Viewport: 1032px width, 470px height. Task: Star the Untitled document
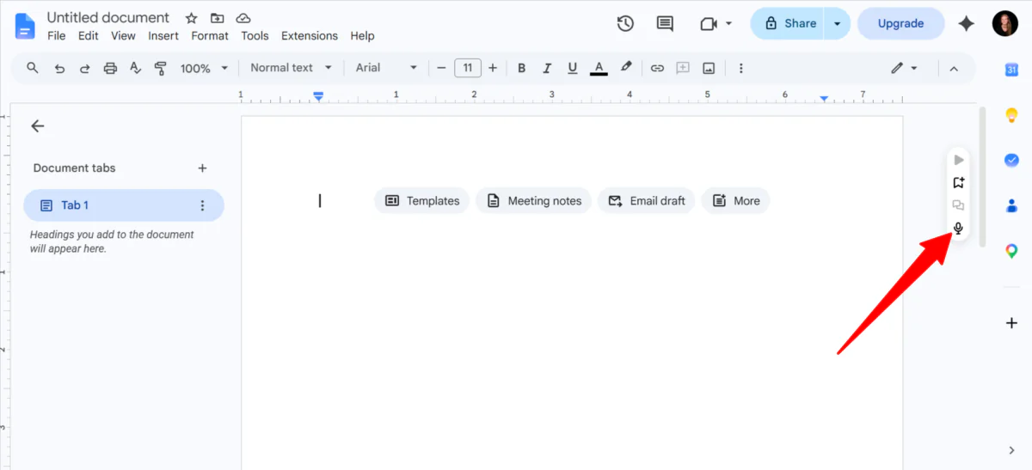point(192,18)
